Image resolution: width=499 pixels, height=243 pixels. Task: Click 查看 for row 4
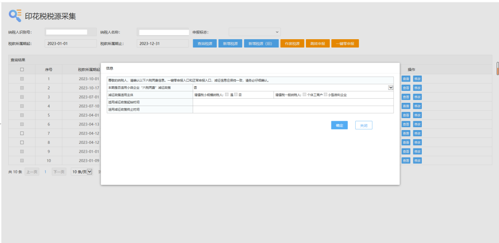pos(406,106)
